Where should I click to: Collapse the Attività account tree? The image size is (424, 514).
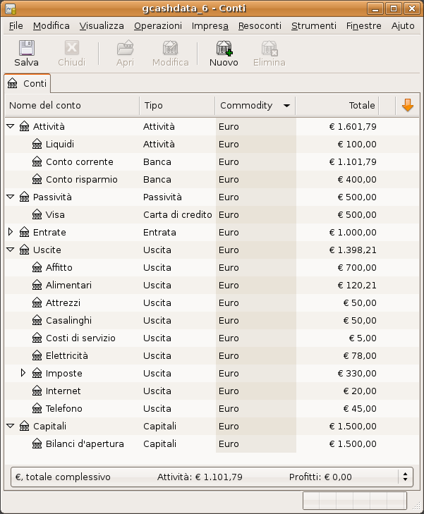coord(11,127)
